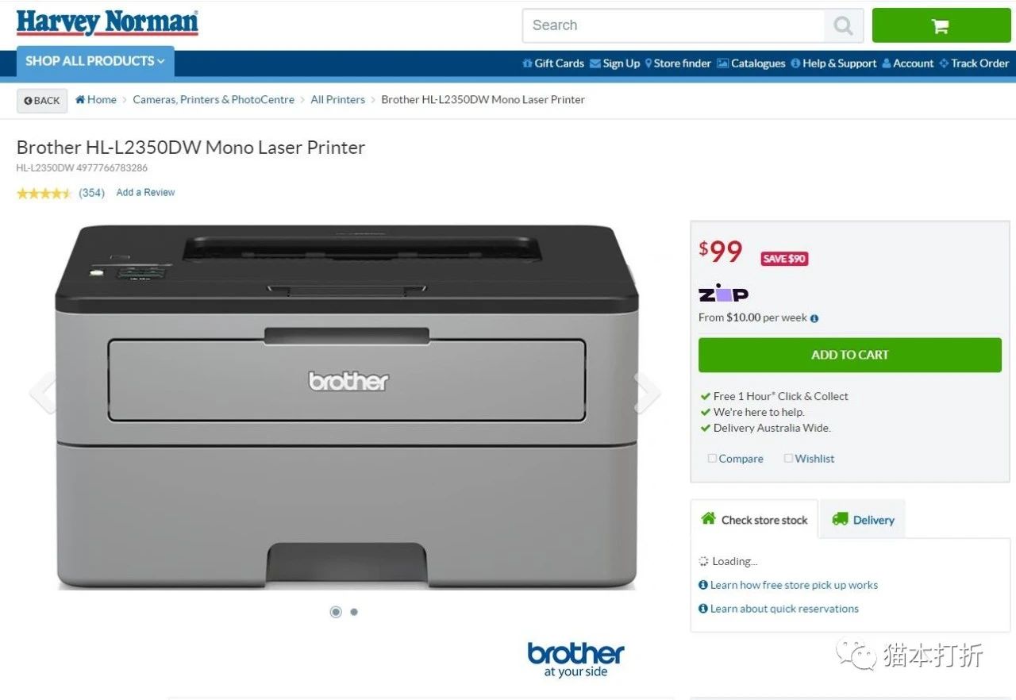Select the Check store stock tab
Viewport: 1016px width, 700px height.
[x=754, y=520]
